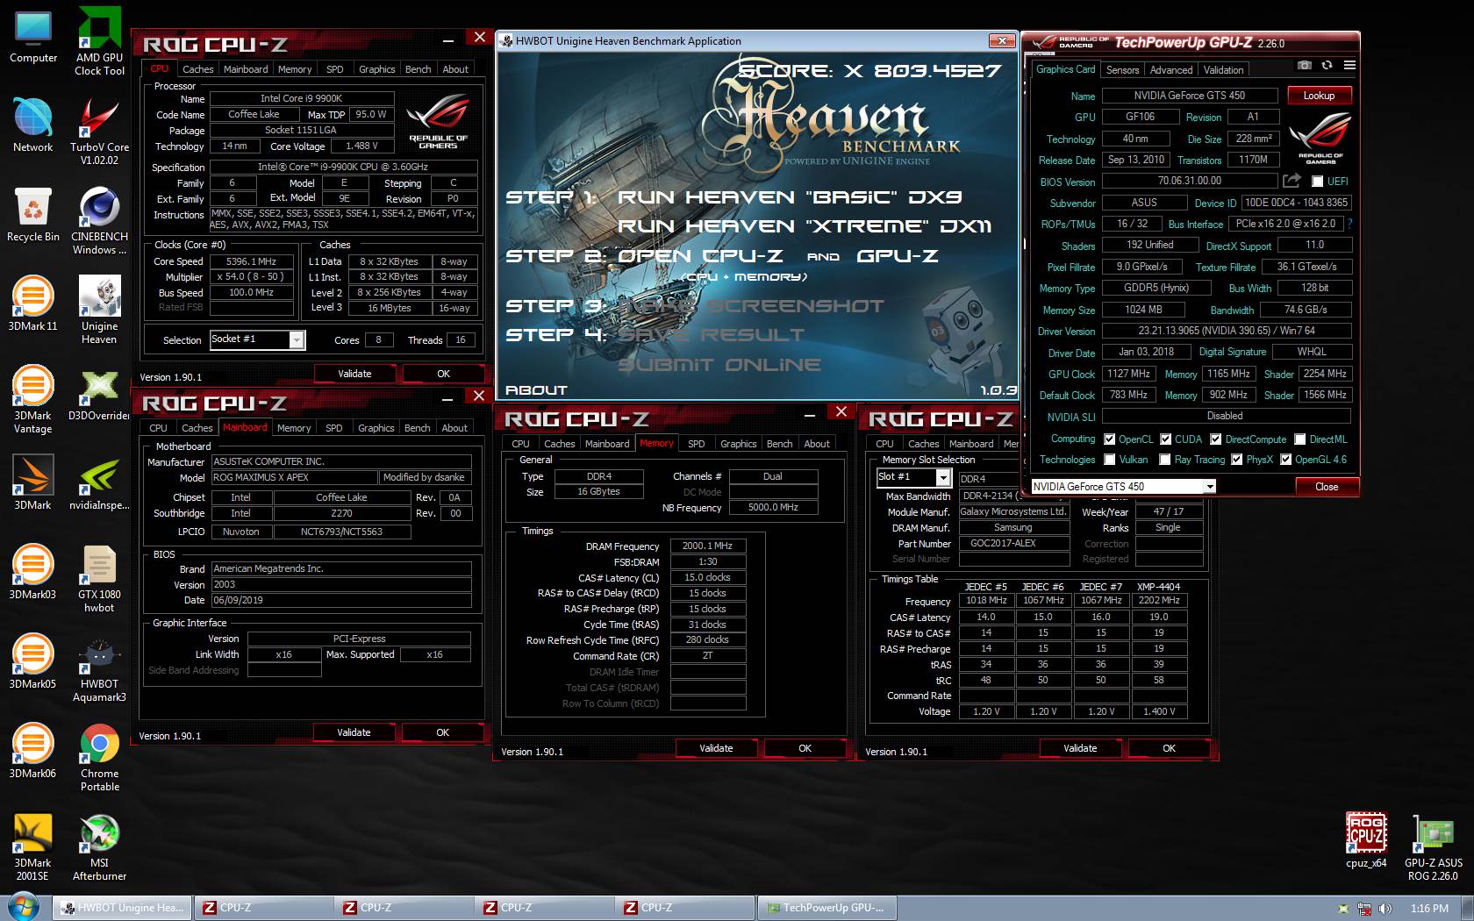This screenshot has width=1474, height=921.
Task: Toggle the CUDA checkbox
Action: point(1166,439)
